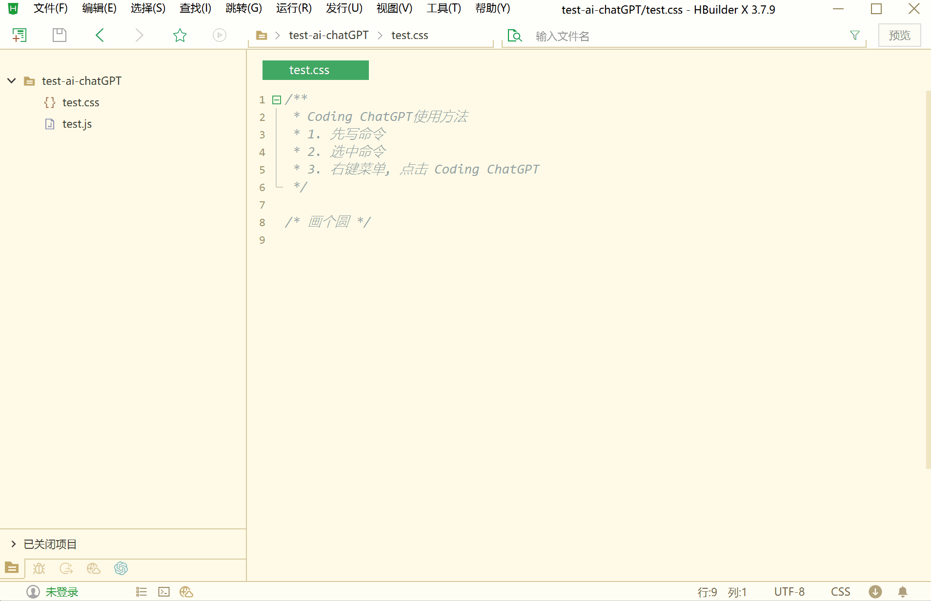
Task: Click the terminal icon in status bar
Action: click(x=164, y=592)
